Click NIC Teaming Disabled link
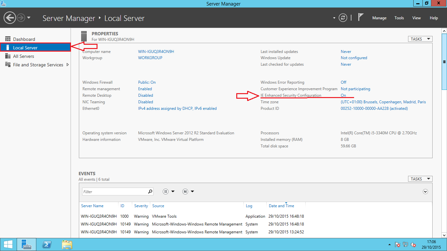 point(146,102)
